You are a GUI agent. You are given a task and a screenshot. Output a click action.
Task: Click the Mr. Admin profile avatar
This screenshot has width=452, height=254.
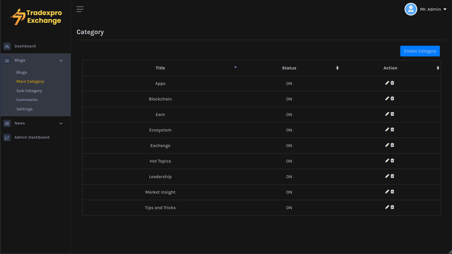(x=411, y=9)
